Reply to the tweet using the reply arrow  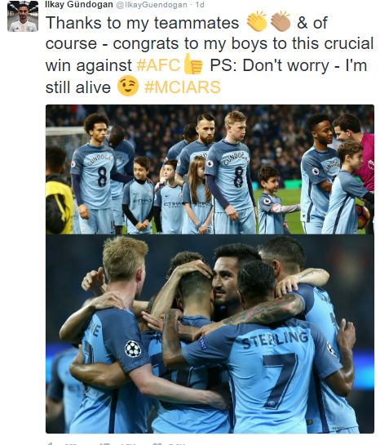point(50,443)
